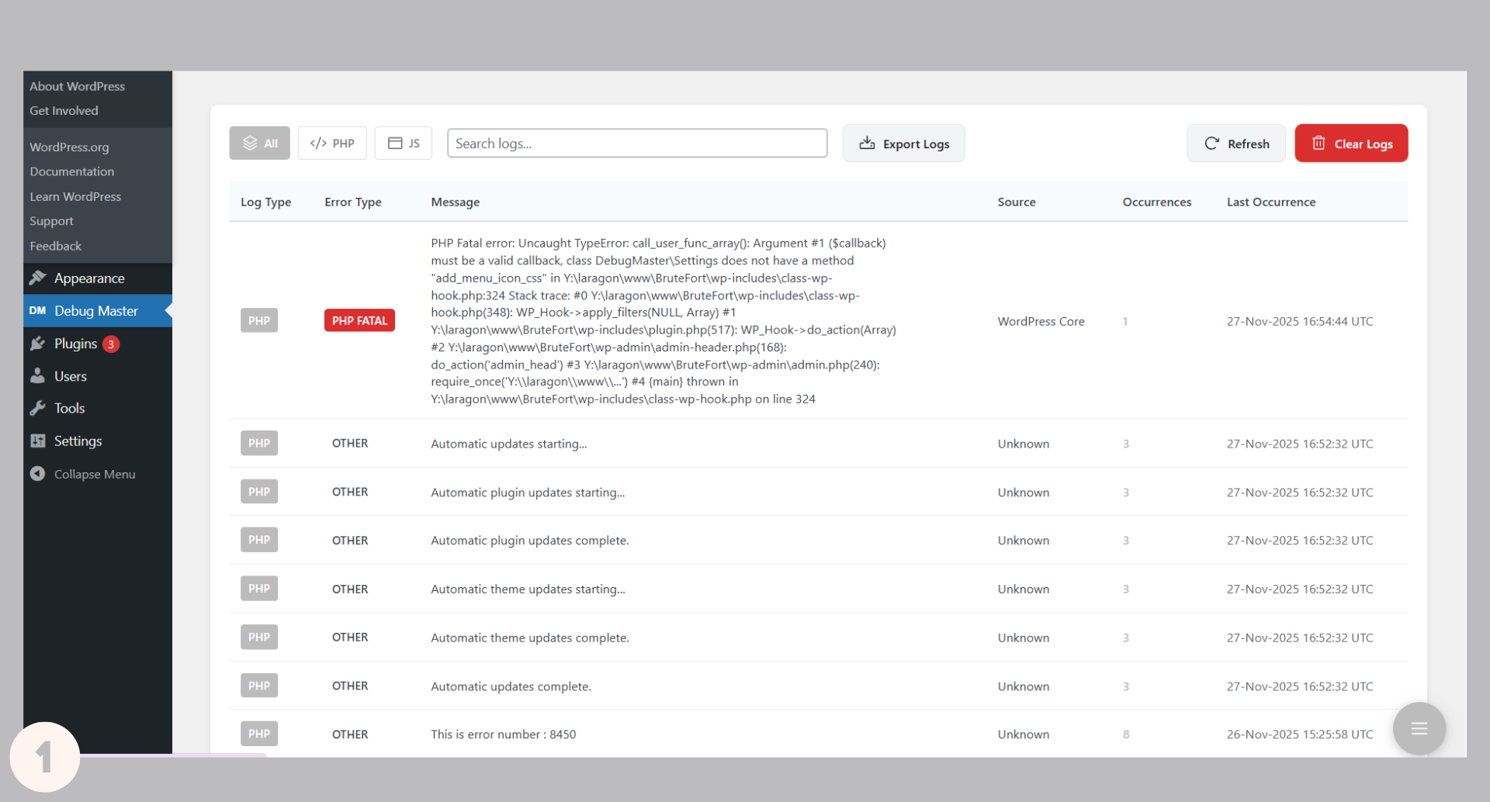Click the Tools wrench icon in sidebar
The height and width of the screenshot is (802, 1490).
[37, 408]
